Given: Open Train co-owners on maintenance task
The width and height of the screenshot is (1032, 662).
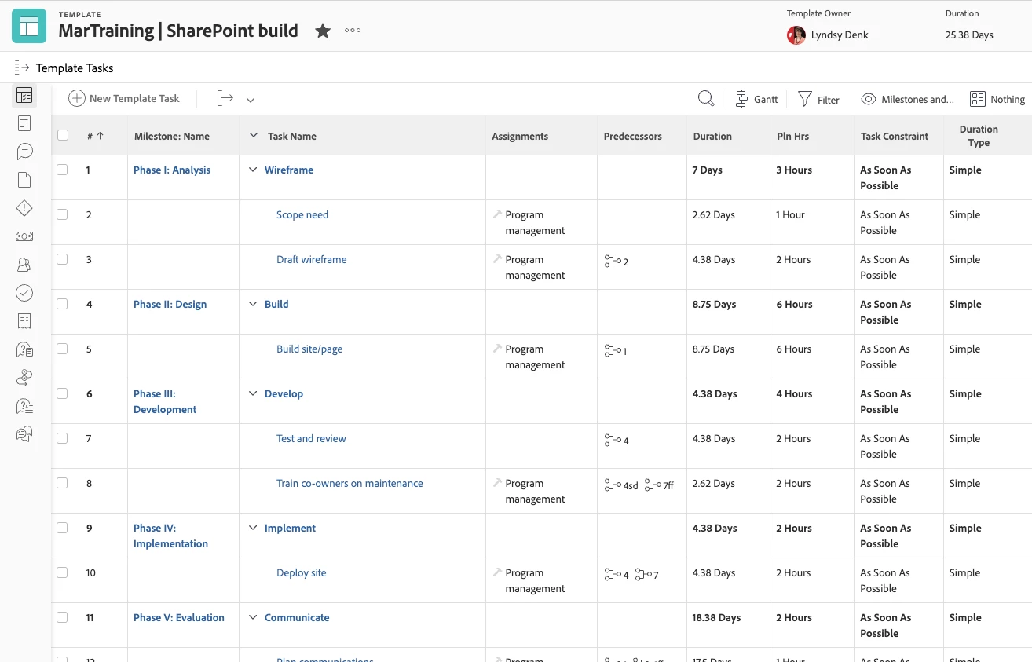Looking at the screenshot, I should point(349,483).
